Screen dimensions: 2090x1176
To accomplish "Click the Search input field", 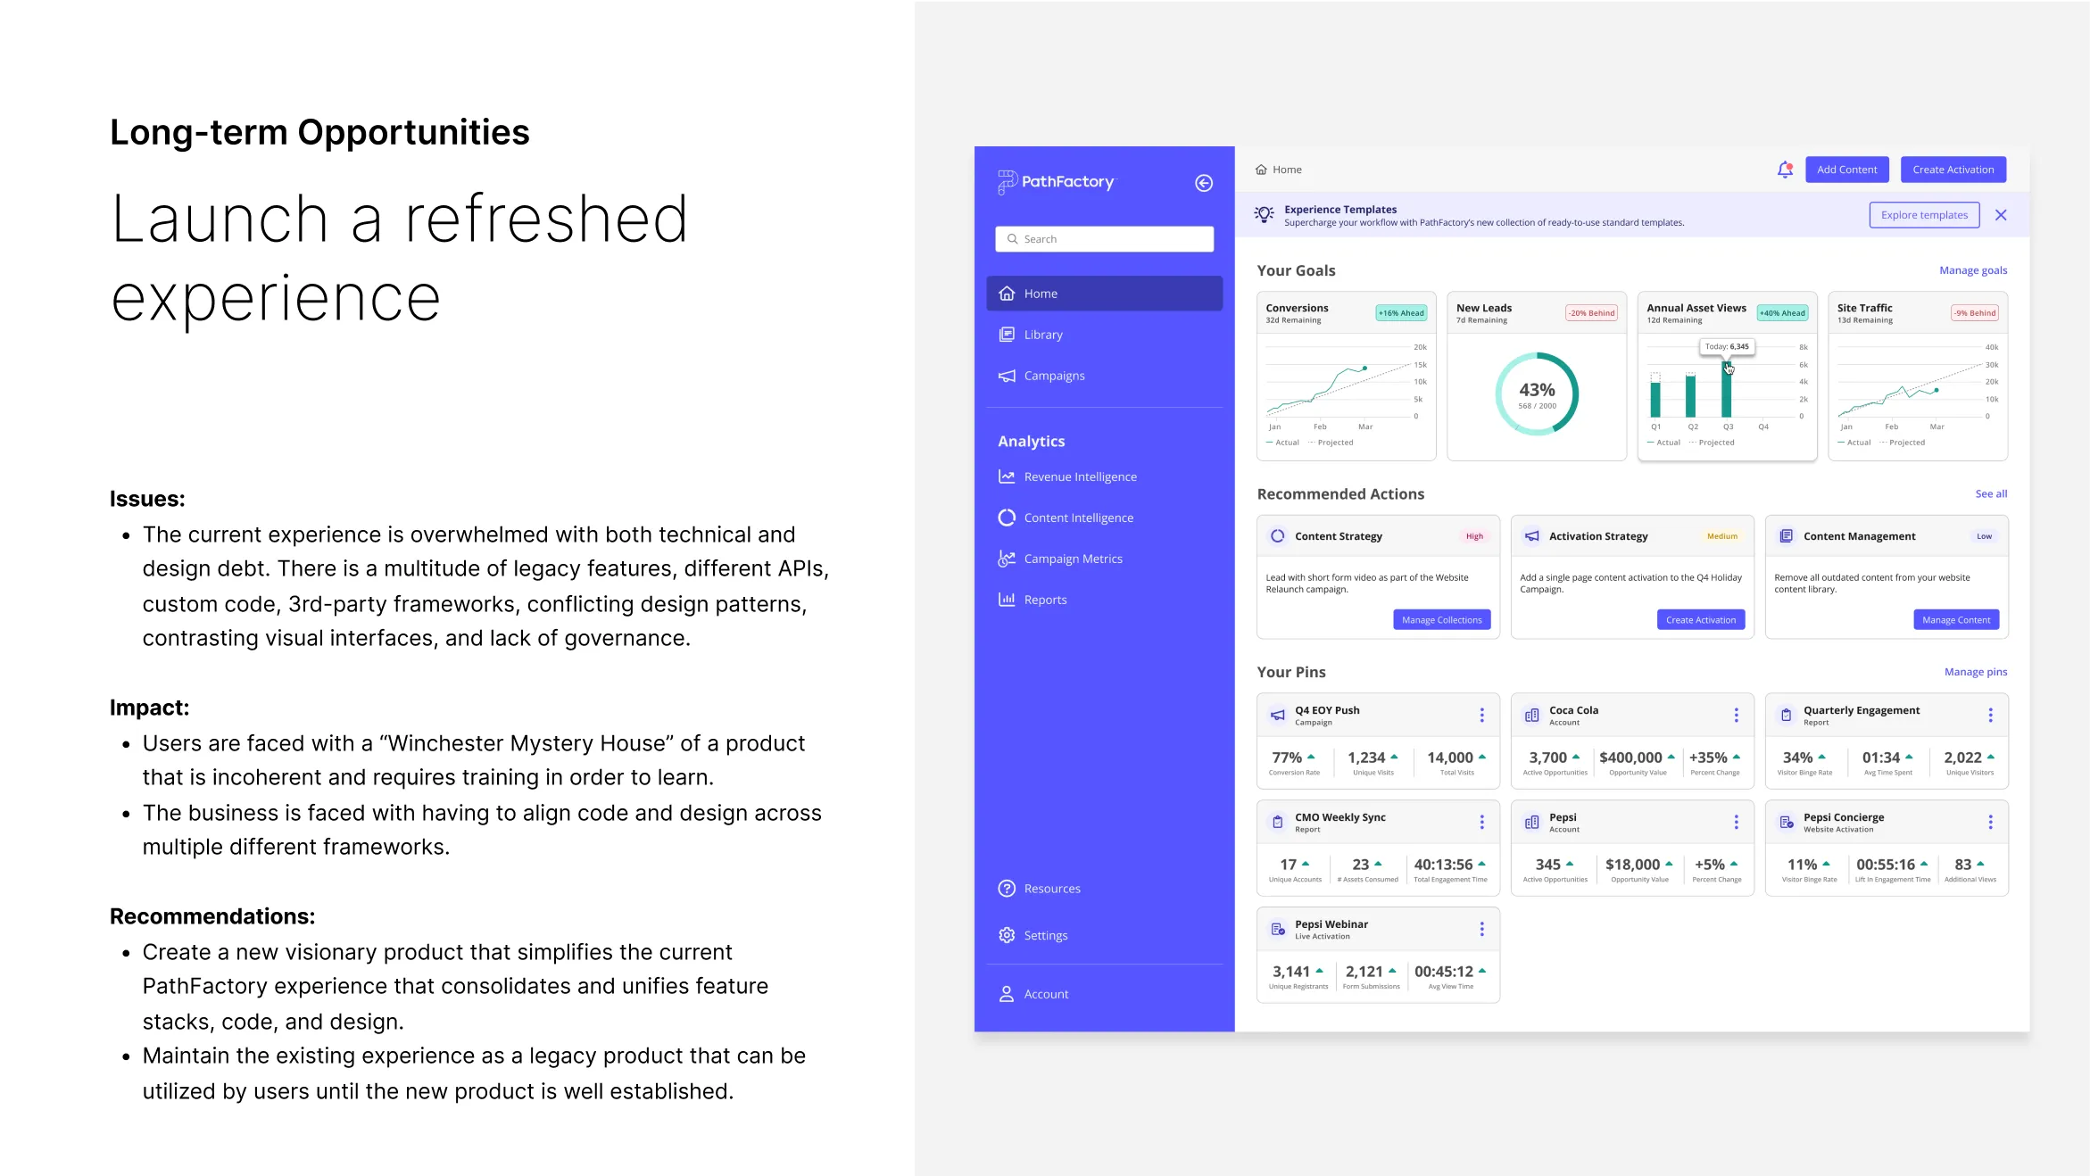I will (1104, 238).
